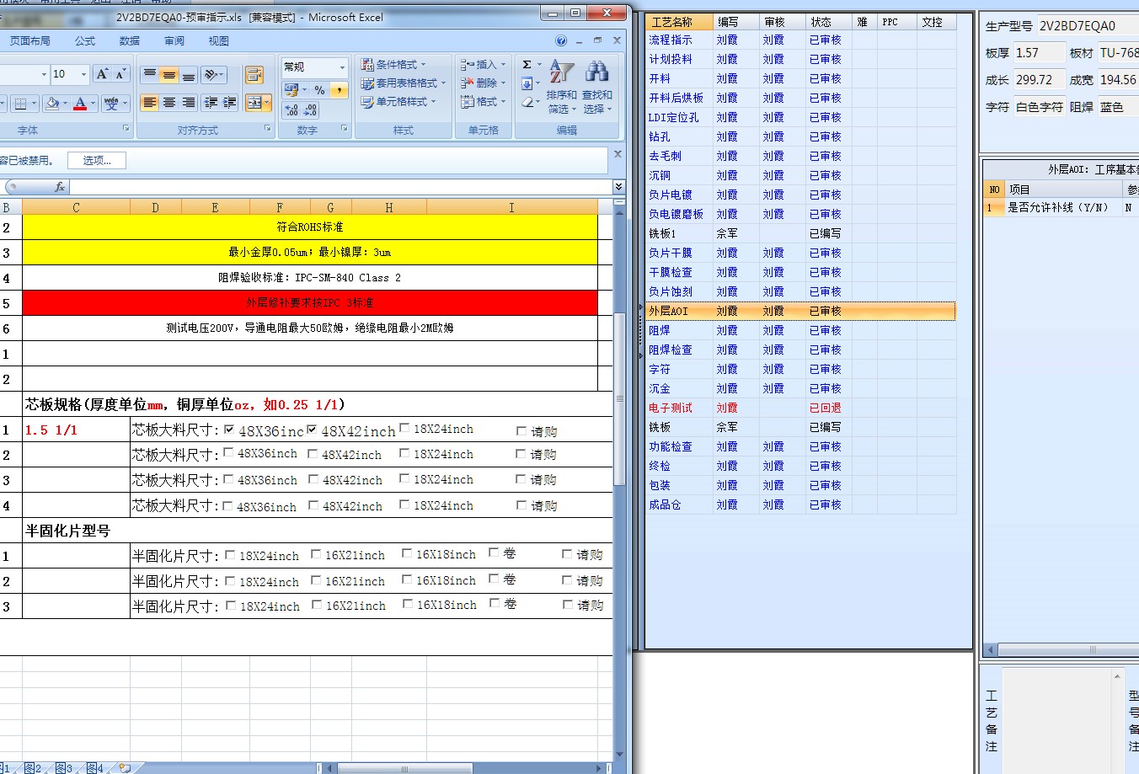The height and width of the screenshot is (774, 1139).
Task: Select the 电子测试 process row
Action: pos(801,408)
